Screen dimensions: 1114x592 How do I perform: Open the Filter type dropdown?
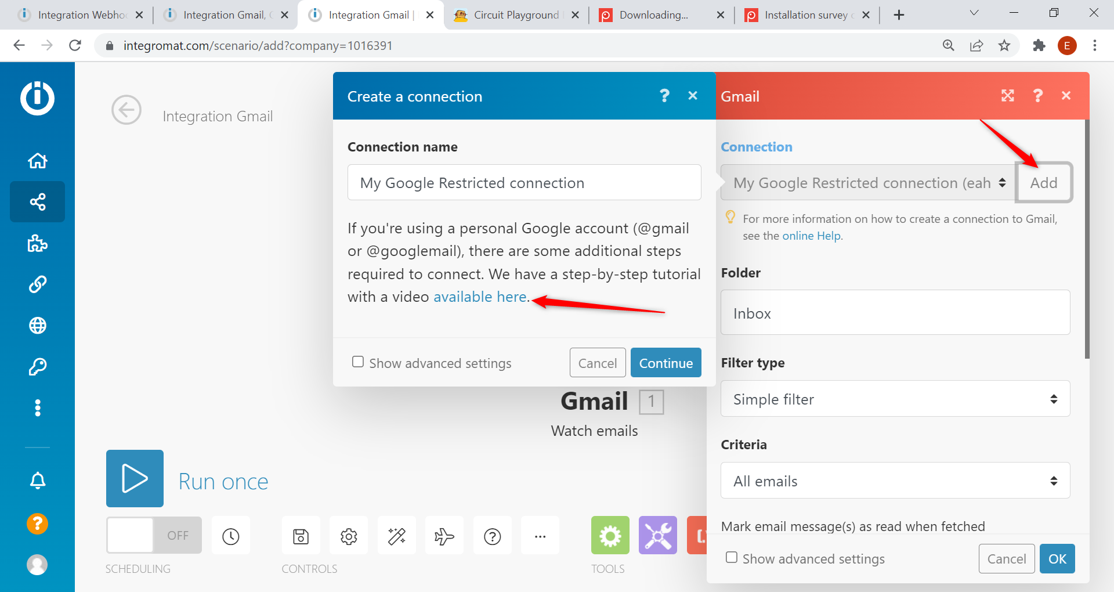895,399
